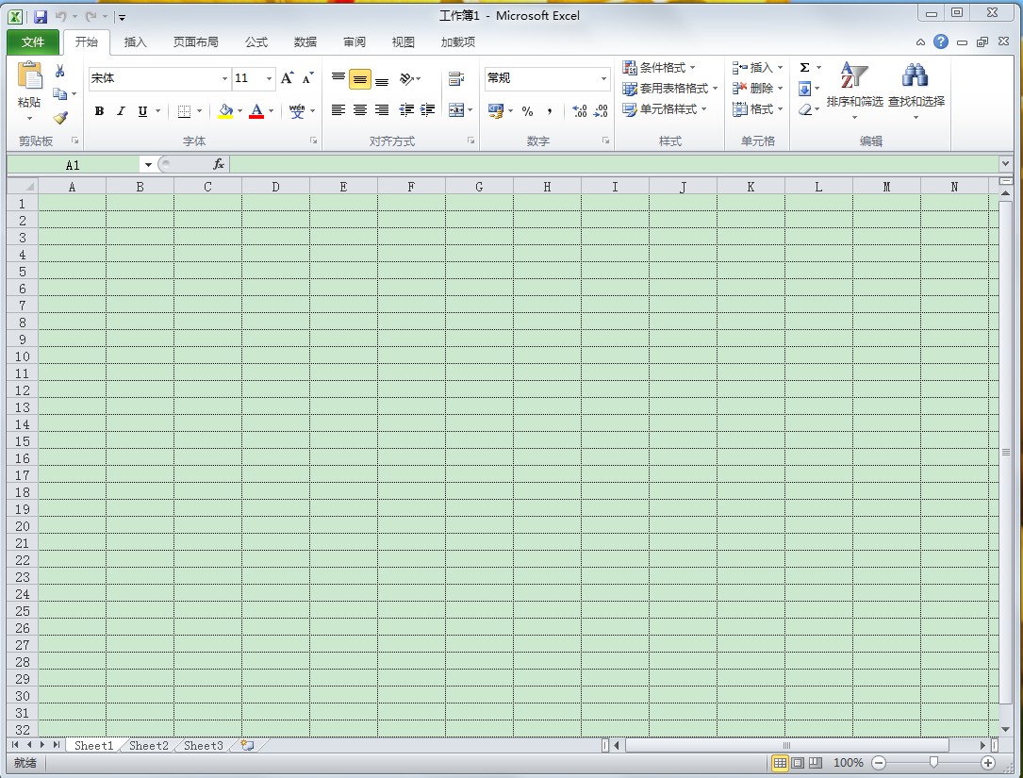Switch to the 插入 Insert tab

point(135,42)
